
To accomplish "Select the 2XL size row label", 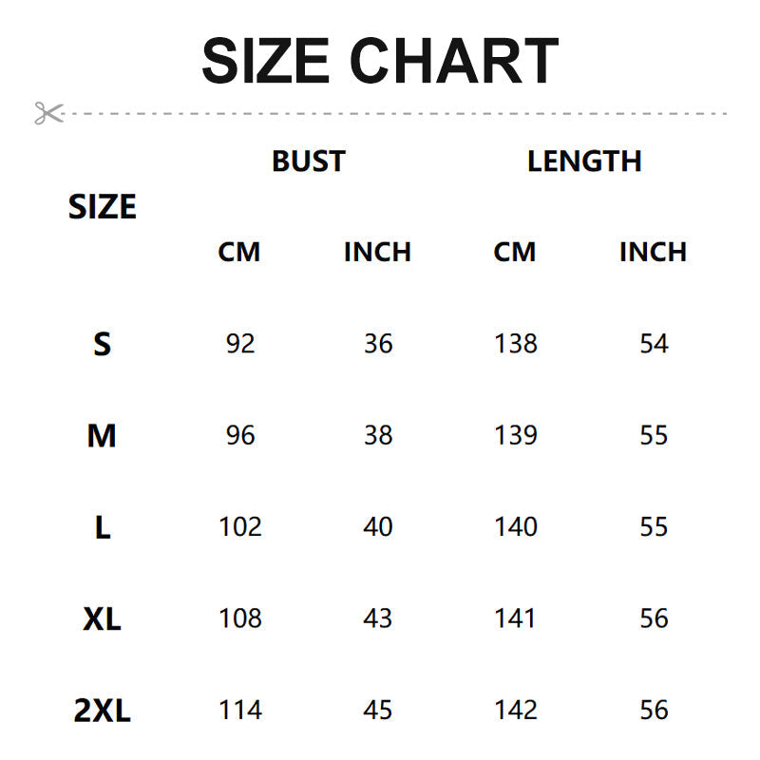I will [x=102, y=711].
